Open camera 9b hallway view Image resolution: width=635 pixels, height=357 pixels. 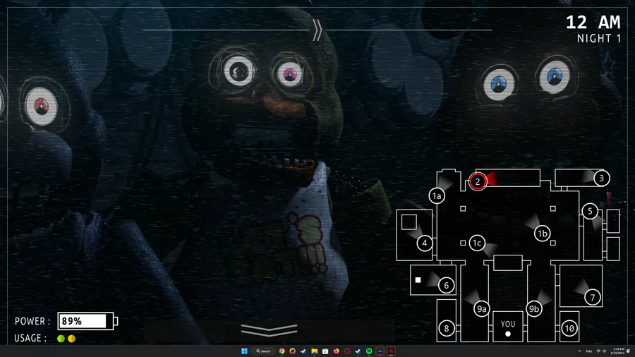534,309
